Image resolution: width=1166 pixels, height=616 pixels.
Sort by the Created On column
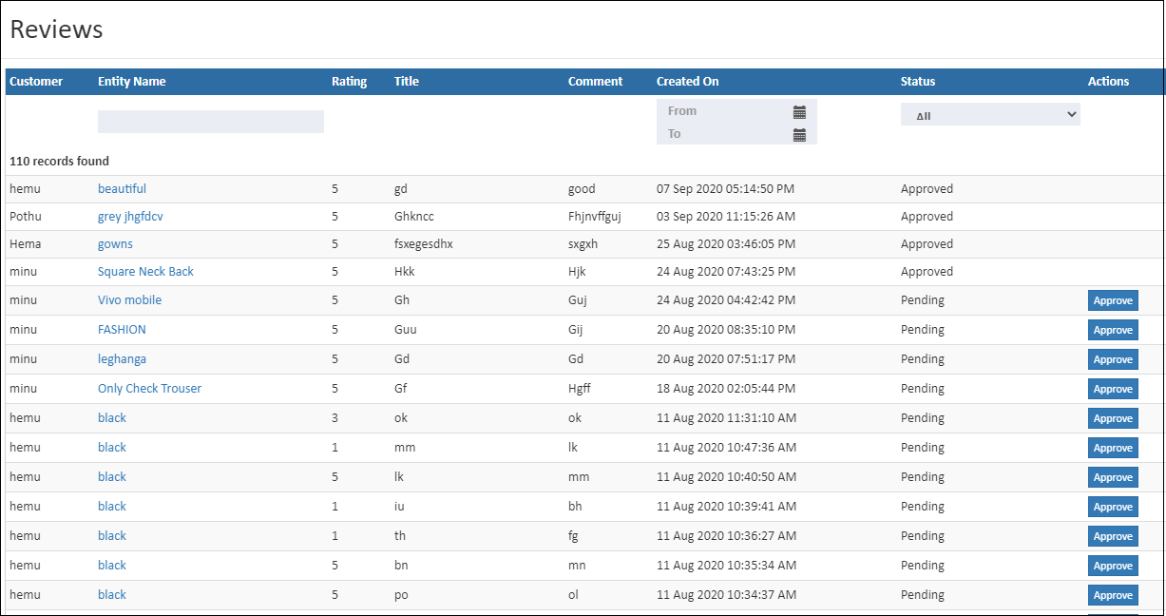click(687, 81)
